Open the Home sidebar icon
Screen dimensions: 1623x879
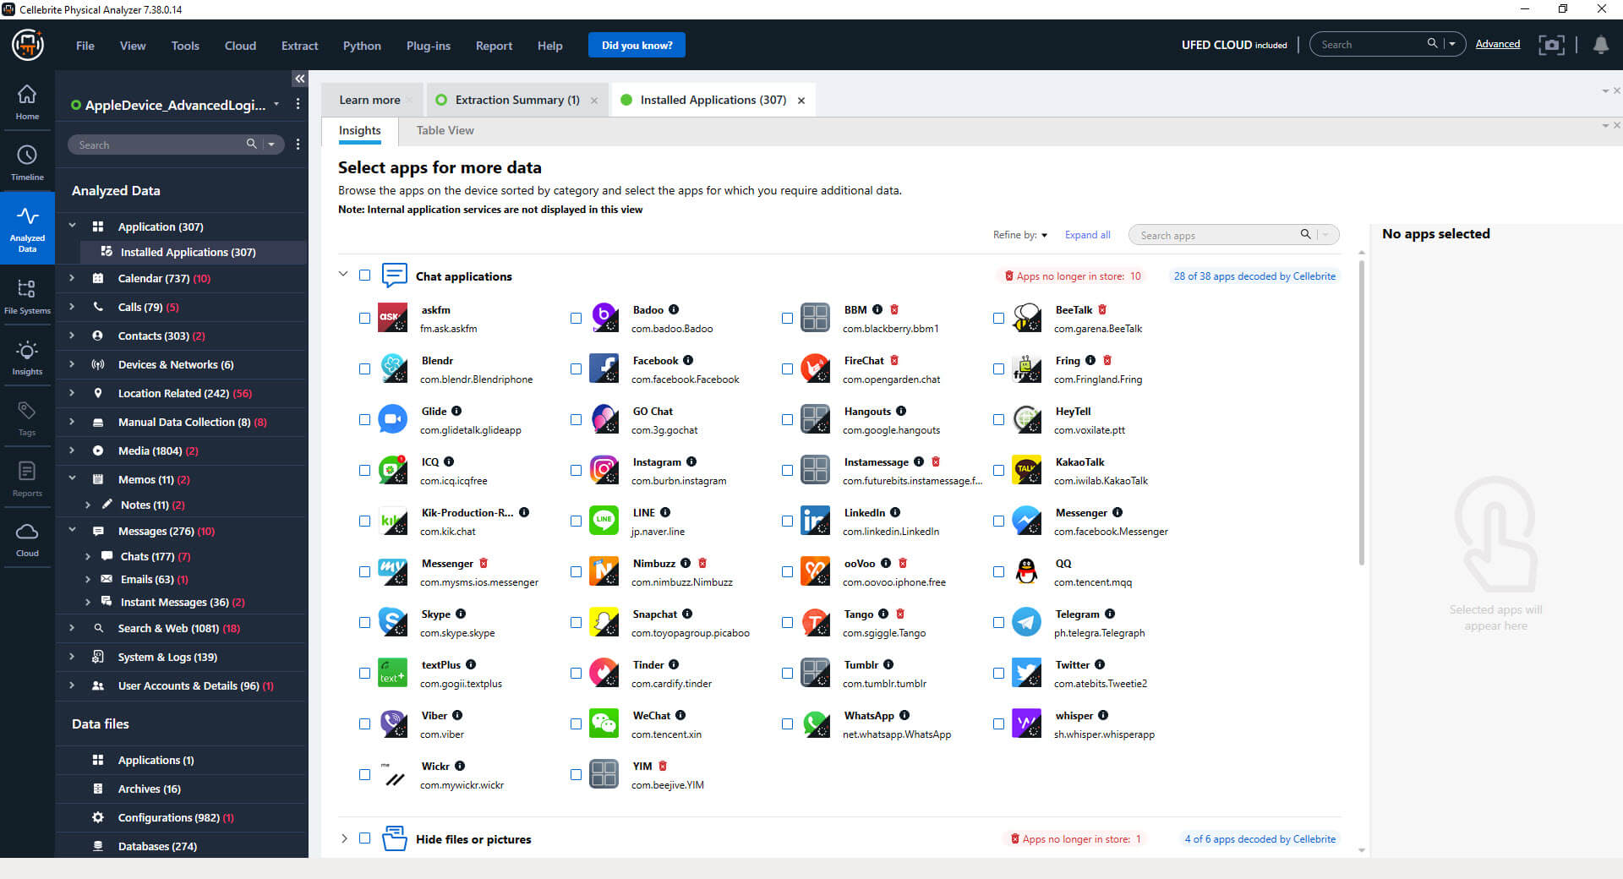click(27, 102)
